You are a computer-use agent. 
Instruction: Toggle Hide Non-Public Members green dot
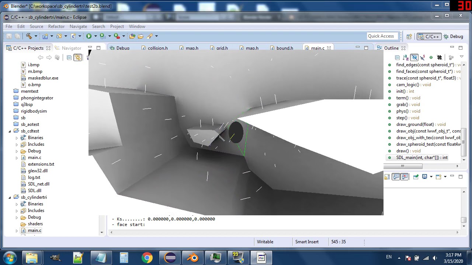click(x=431, y=58)
